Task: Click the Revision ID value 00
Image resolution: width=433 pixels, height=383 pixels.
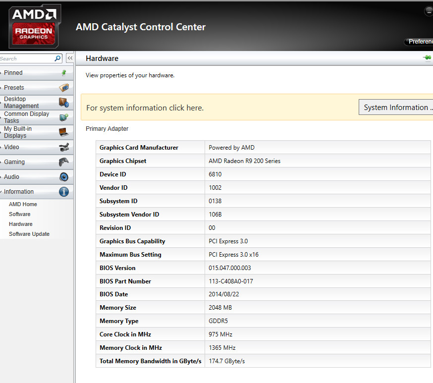Action: pyautogui.click(x=212, y=228)
